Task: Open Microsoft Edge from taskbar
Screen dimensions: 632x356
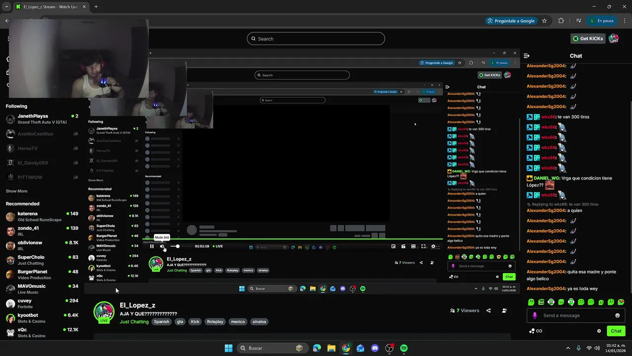Action: (x=317, y=348)
